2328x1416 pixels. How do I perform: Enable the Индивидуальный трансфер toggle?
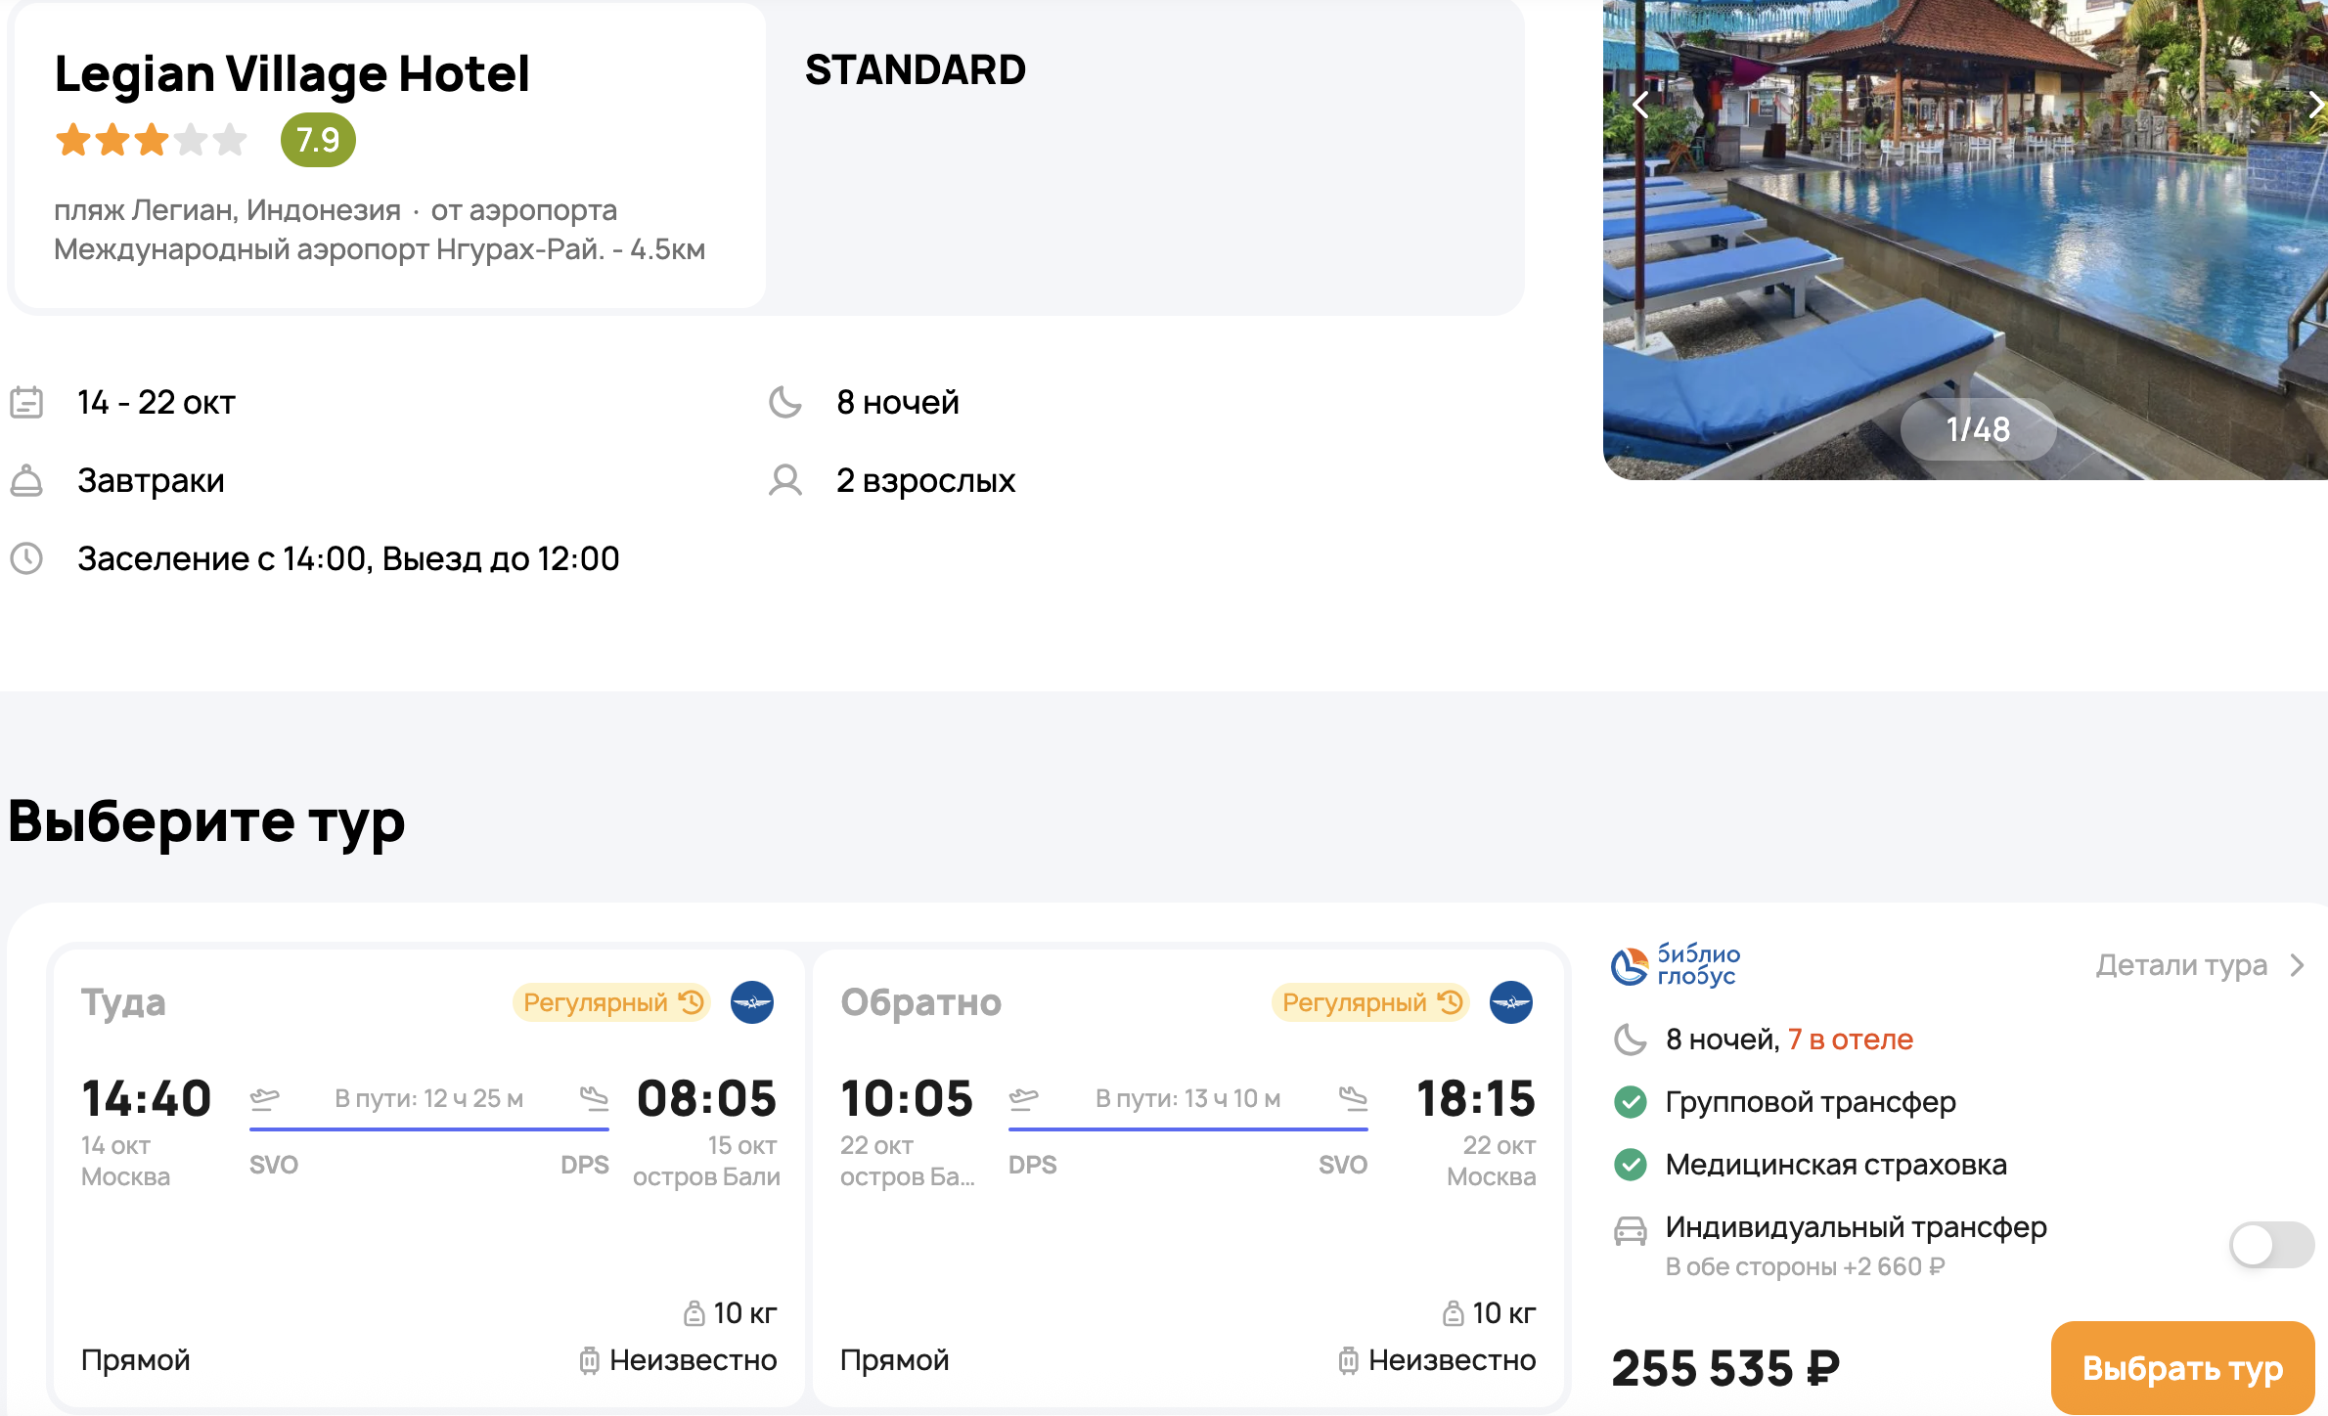pos(2271,1245)
